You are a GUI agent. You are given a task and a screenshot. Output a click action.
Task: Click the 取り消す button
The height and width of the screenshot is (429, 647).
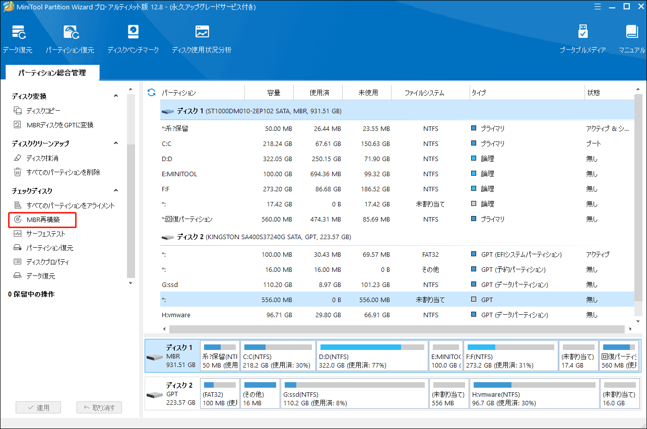tap(99, 408)
